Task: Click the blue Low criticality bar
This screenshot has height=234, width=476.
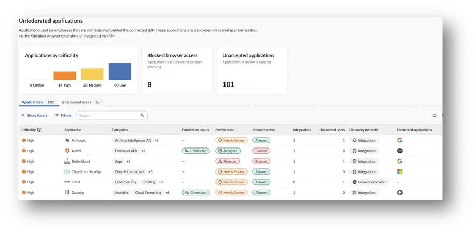Action: (x=120, y=71)
